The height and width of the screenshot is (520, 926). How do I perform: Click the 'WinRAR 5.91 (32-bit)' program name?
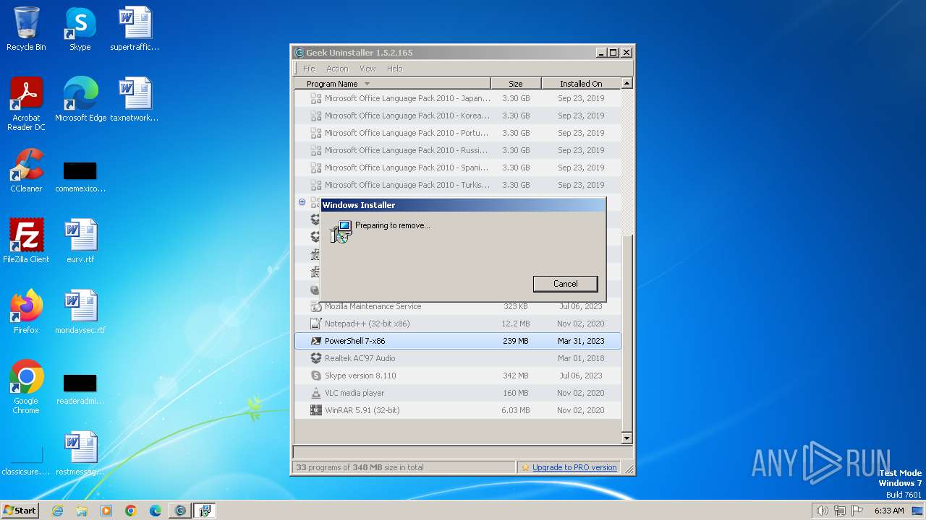(362, 410)
